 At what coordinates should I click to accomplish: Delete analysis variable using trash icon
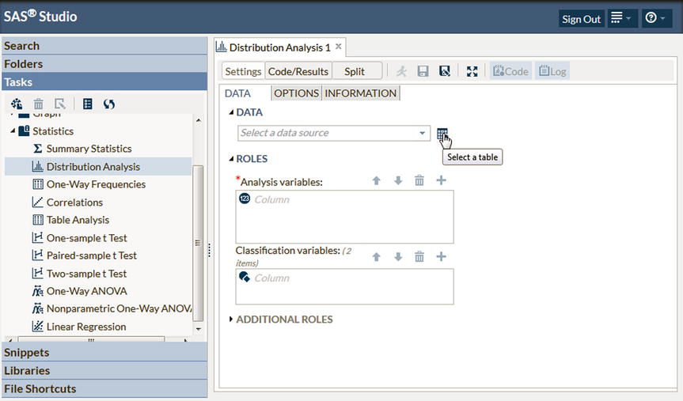[x=419, y=180]
